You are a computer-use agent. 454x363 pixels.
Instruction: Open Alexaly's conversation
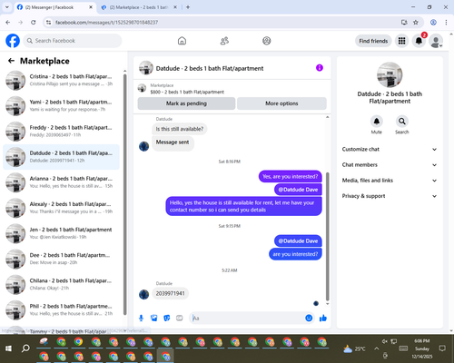[x=61, y=208]
